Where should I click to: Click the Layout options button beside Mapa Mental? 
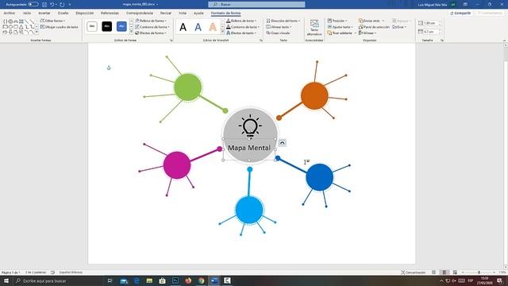[x=283, y=143]
